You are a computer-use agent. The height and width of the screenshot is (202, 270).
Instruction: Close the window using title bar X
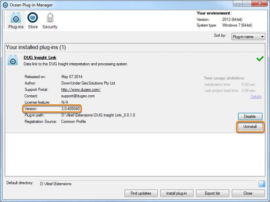[260, 3]
